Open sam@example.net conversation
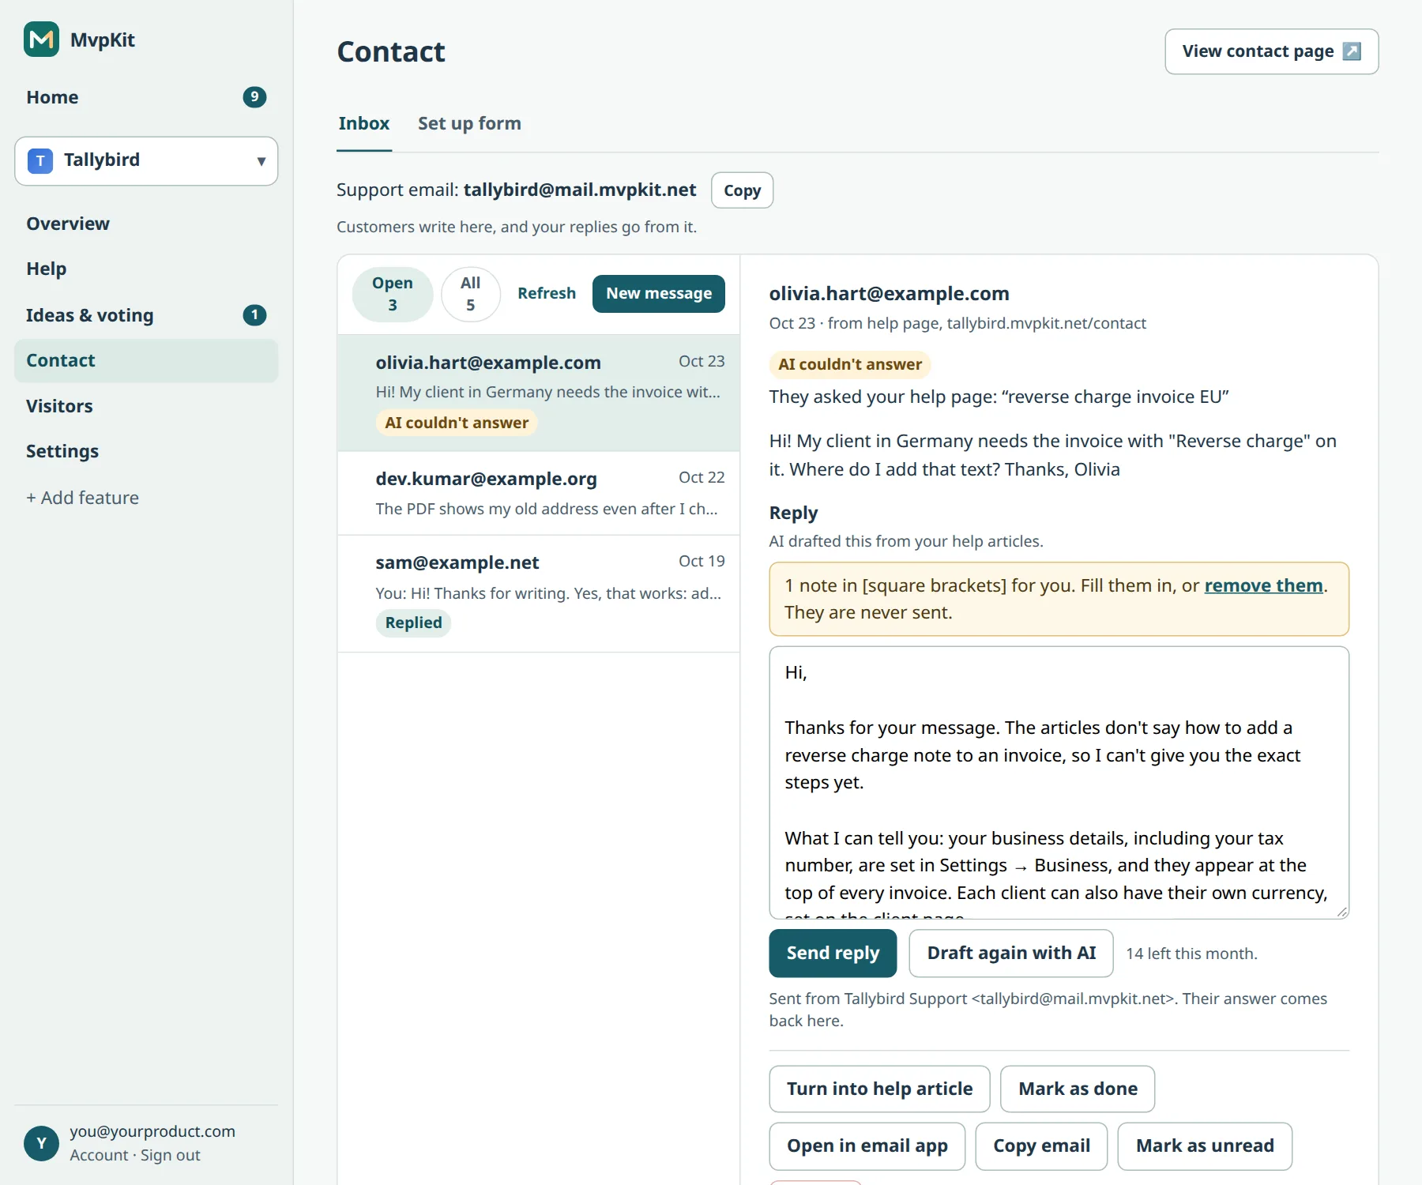The height and width of the screenshot is (1185, 1422). pos(539,593)
